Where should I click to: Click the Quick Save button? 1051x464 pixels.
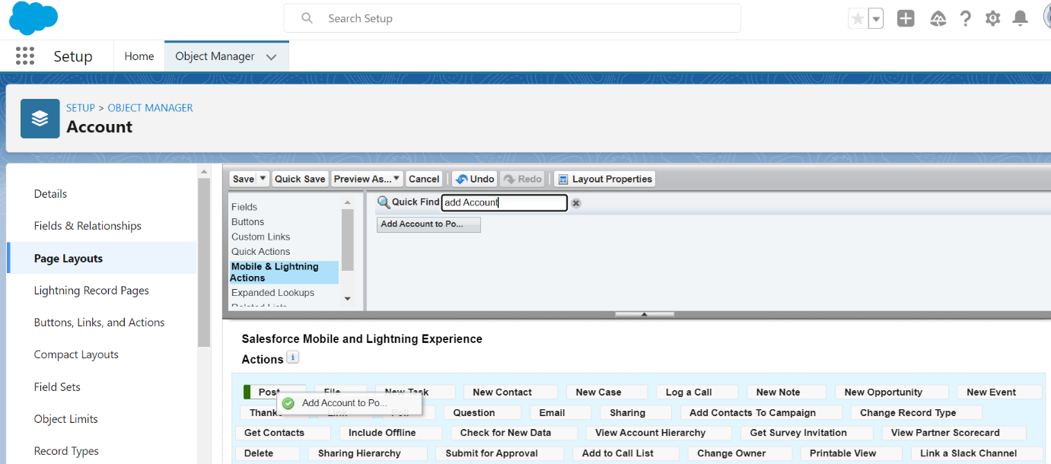[x=300, y=179]
